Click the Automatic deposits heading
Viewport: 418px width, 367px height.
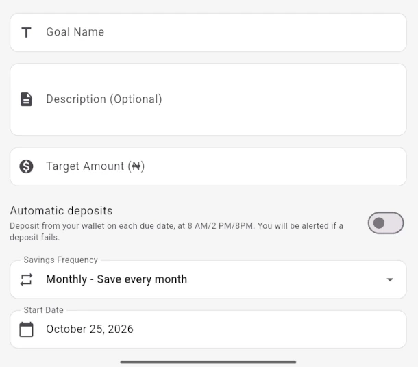pyautogui.click(x=61, y=211)
